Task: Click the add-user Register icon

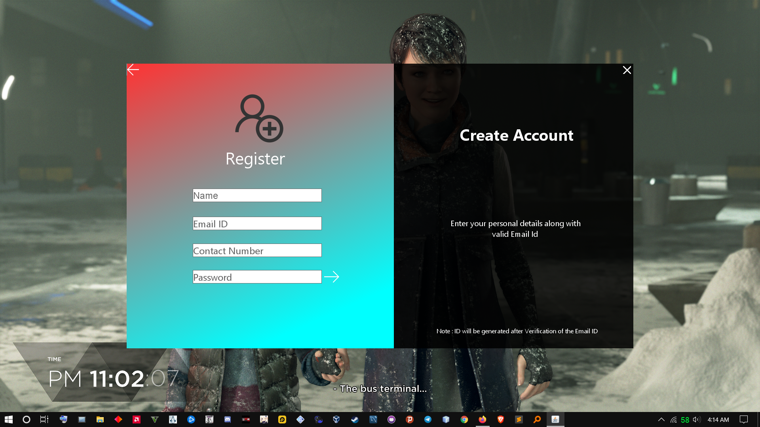Action: (x=259, y=118)
